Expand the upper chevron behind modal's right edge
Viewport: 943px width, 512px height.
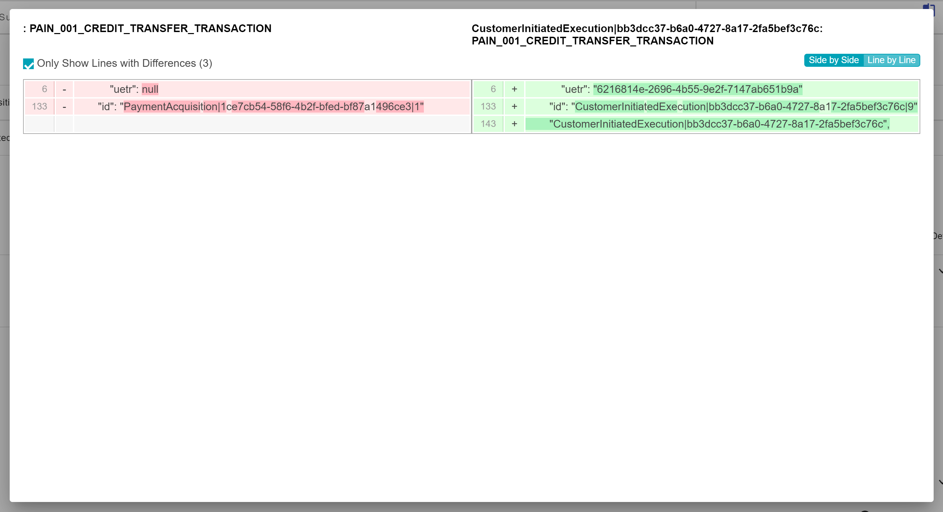pos(940,271)
